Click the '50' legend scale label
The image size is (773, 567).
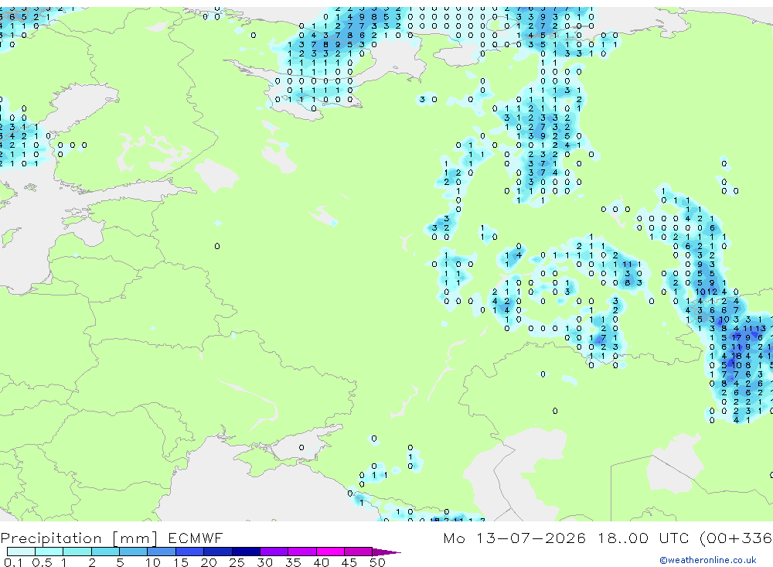[377, 562]
